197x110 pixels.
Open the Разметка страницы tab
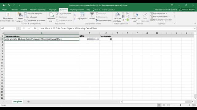click(38, 9)
